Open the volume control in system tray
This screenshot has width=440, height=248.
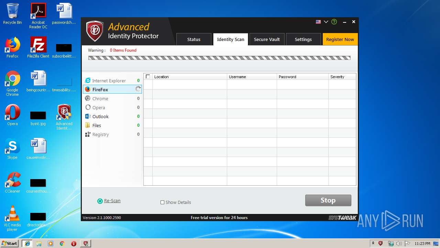[x=399, y=244]
